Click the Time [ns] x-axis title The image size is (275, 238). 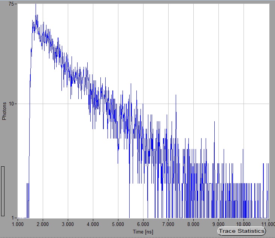click(x=143, y=232)
